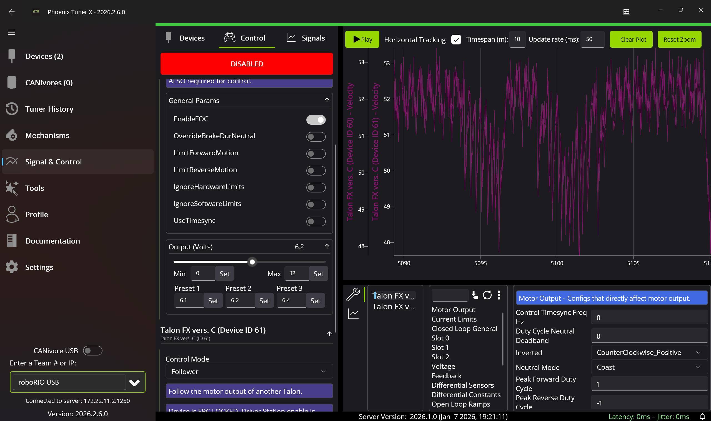The width and height of the screenshot is (711, 421).
Task: Click the notification bell icon
Action: 702,416
